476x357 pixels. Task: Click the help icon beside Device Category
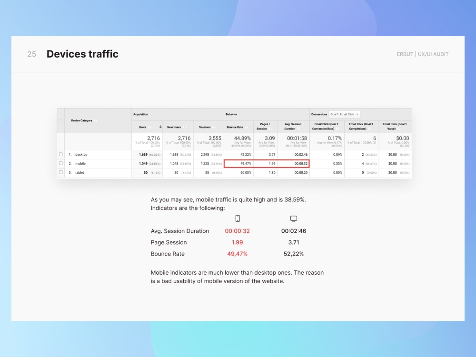pos(95,120)
